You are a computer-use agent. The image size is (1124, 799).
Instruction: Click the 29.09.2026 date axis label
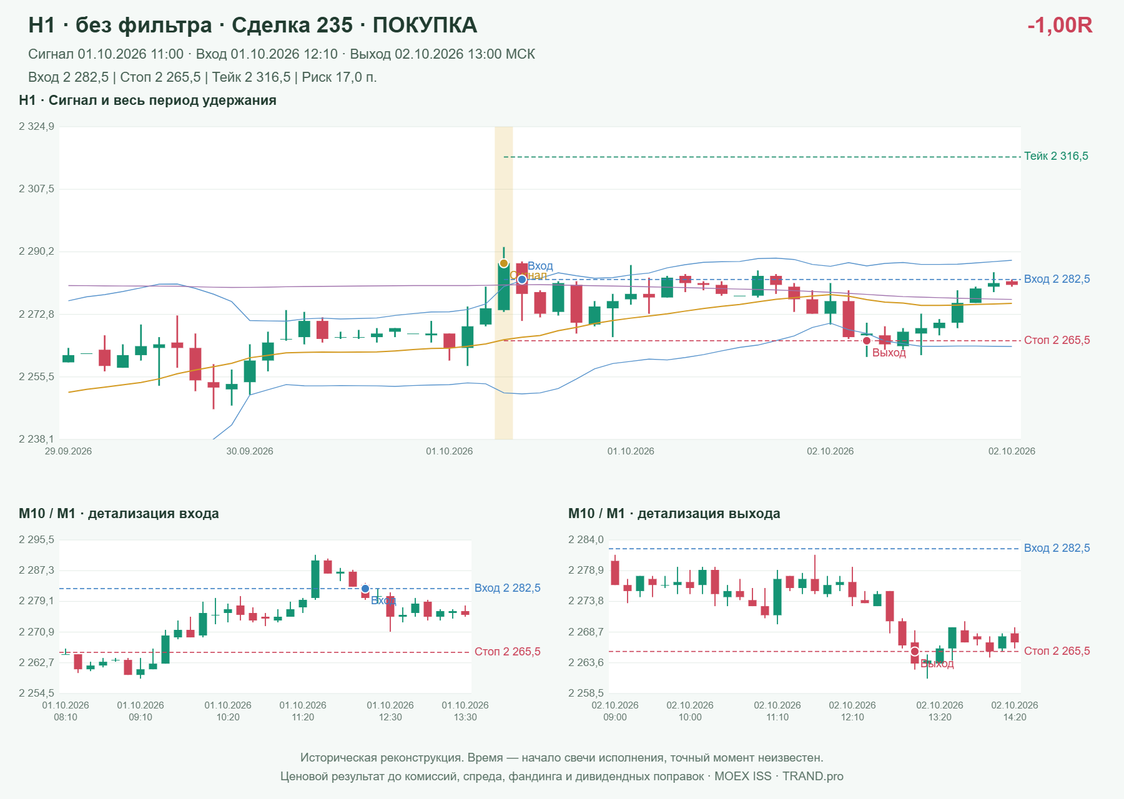click(68, 451)
